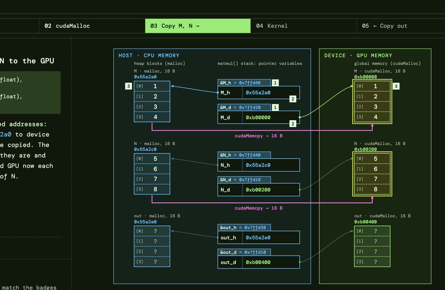Click address 0xb00000 above device M block

coord(366,77)
